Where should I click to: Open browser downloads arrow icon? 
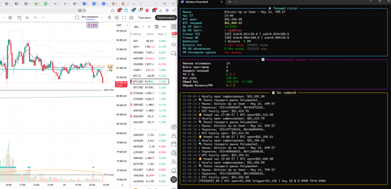coord(160,11)
